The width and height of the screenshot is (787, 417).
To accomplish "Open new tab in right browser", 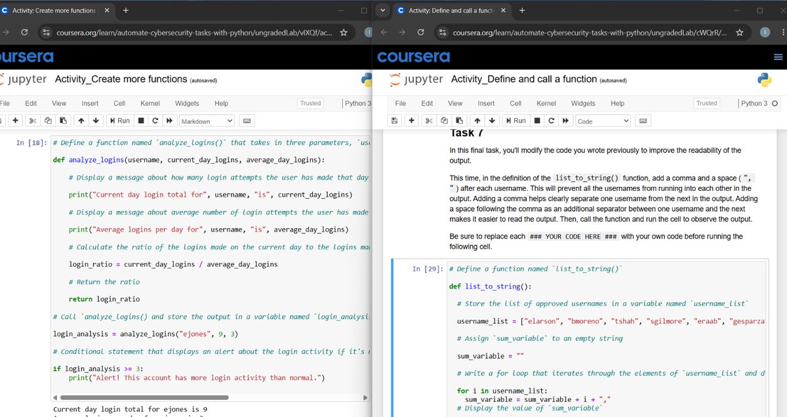I will [x=522, y=10].
